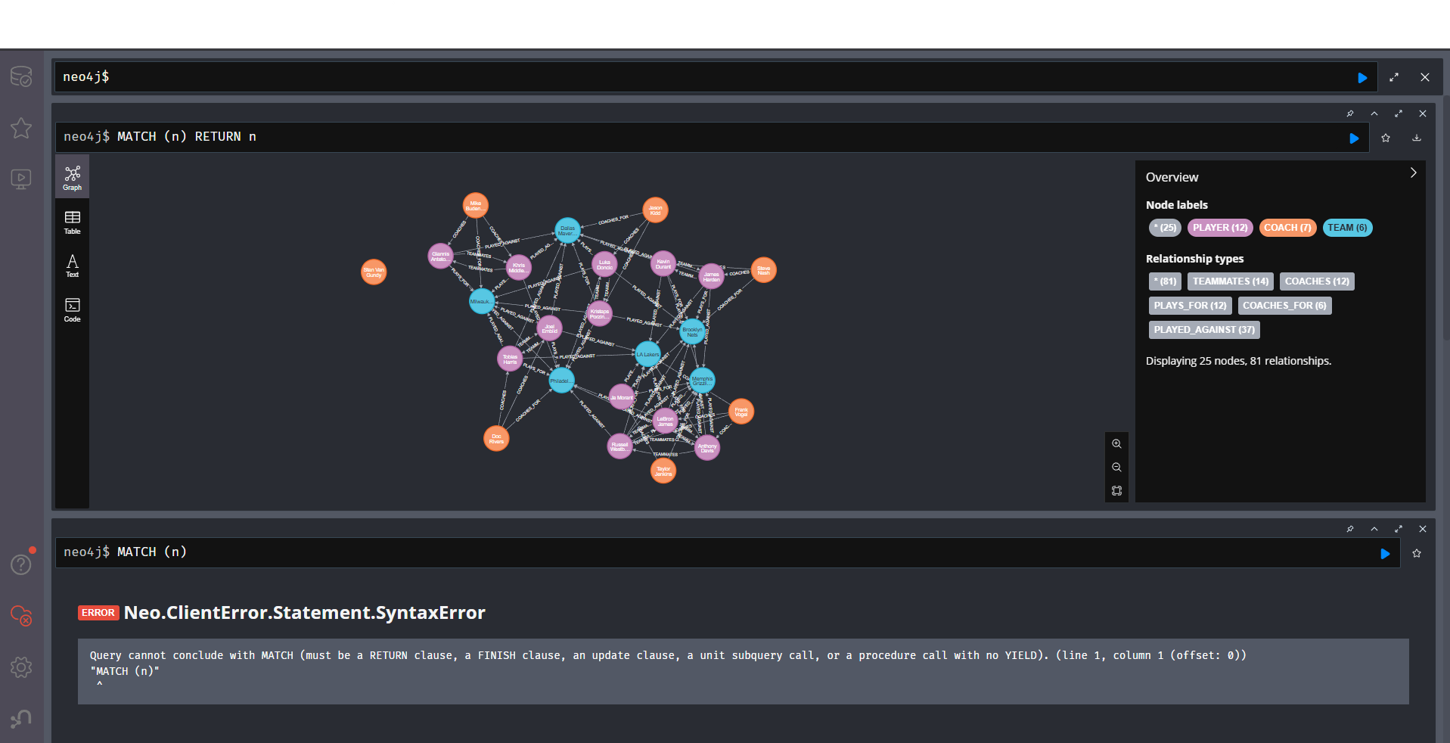Open the Favorites star in sidebar
The image size is (1450, 743).
(21, 128)
